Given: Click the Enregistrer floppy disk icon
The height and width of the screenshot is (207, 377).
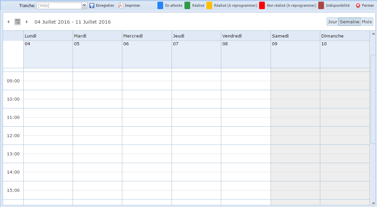Looking at the screenshot, I should pos(92,5).
